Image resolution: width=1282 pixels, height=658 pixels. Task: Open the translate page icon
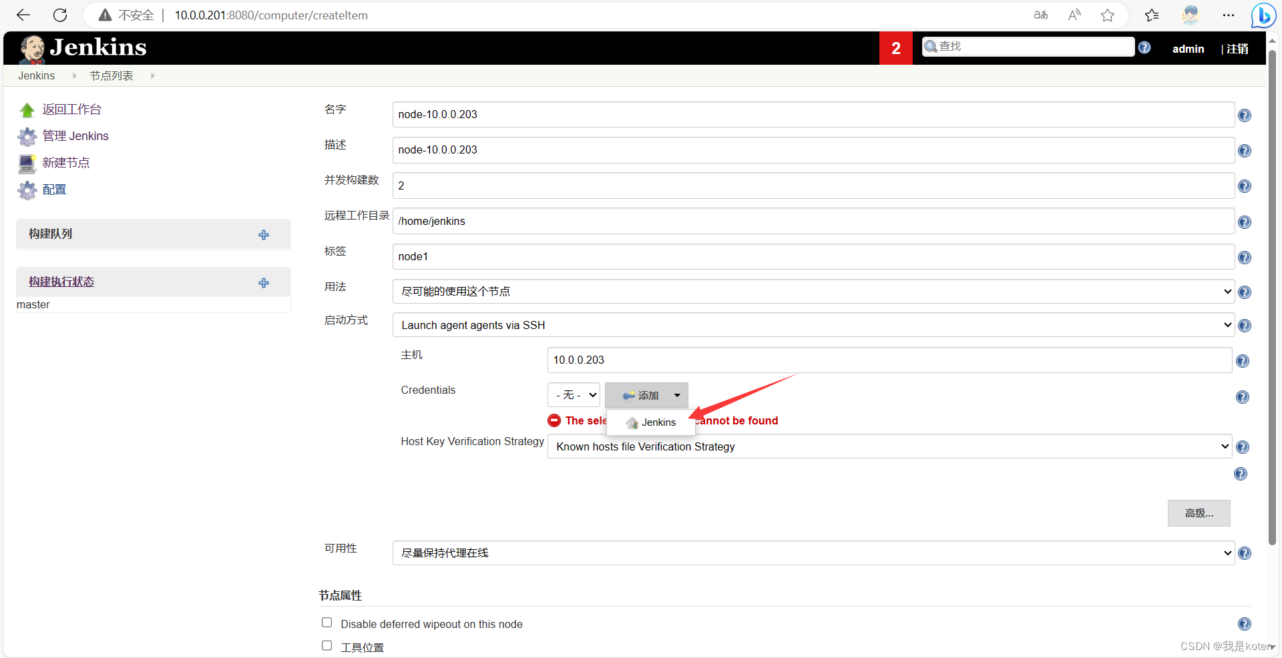(1041, 15)
